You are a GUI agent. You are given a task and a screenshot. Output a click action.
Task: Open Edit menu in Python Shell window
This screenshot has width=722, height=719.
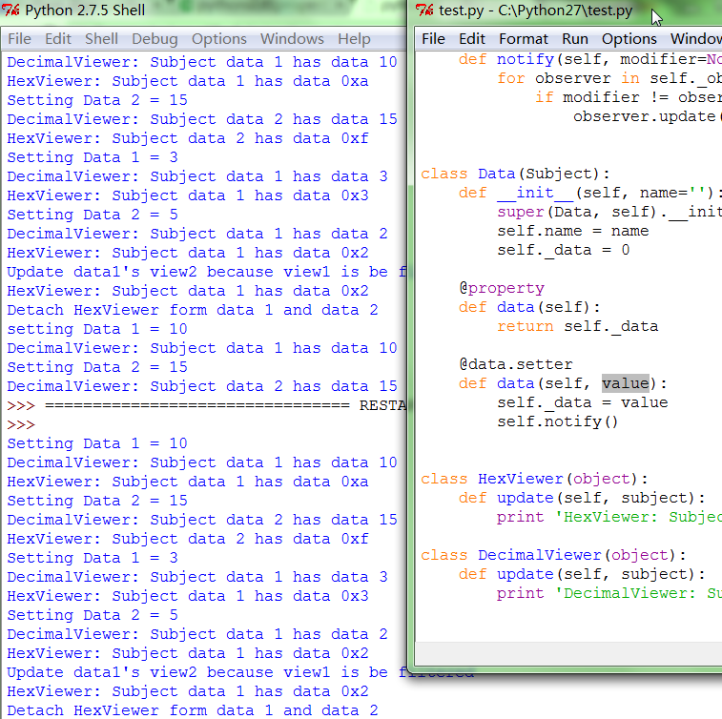pos(58,39)
